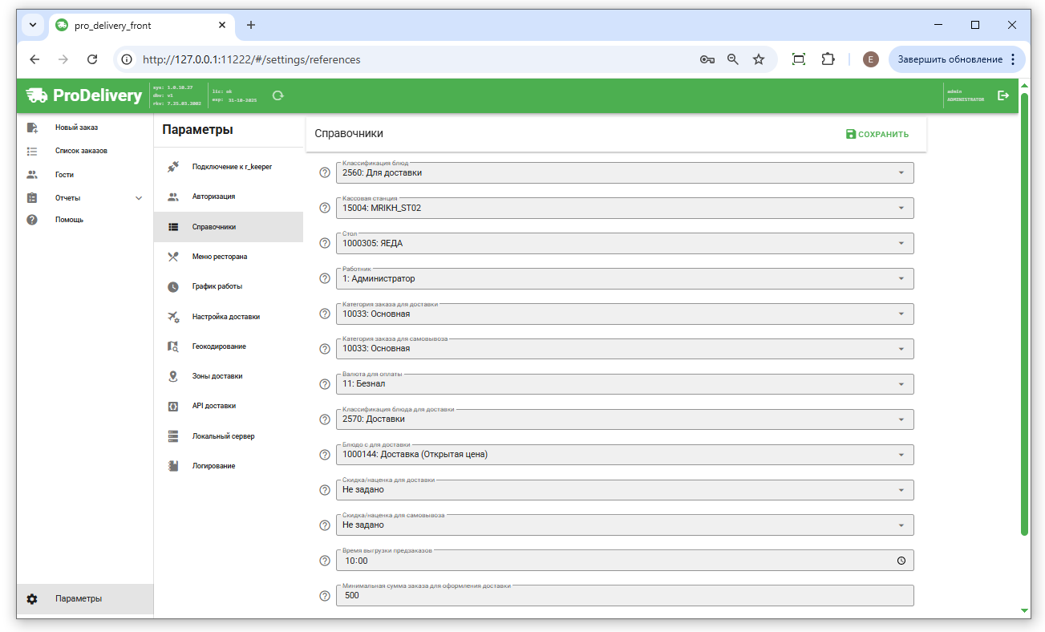Click the Сохранить button

click(x=877, y=135)
